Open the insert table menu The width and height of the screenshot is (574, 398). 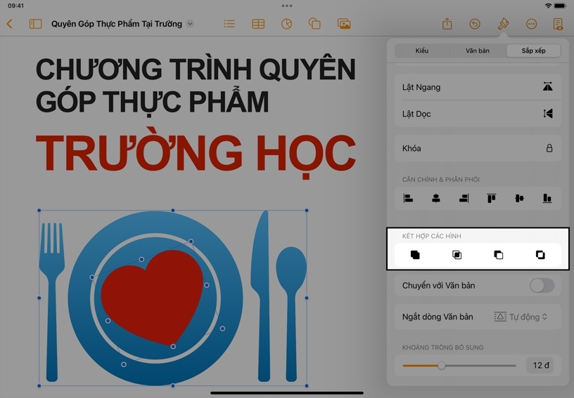tap(258, 24)
